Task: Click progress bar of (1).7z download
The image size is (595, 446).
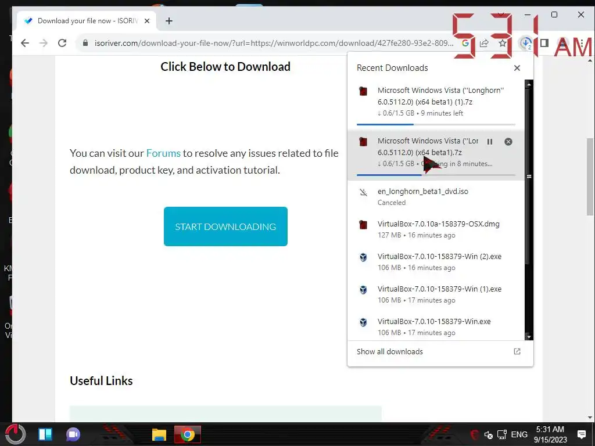Action: (x=436, y=124)
